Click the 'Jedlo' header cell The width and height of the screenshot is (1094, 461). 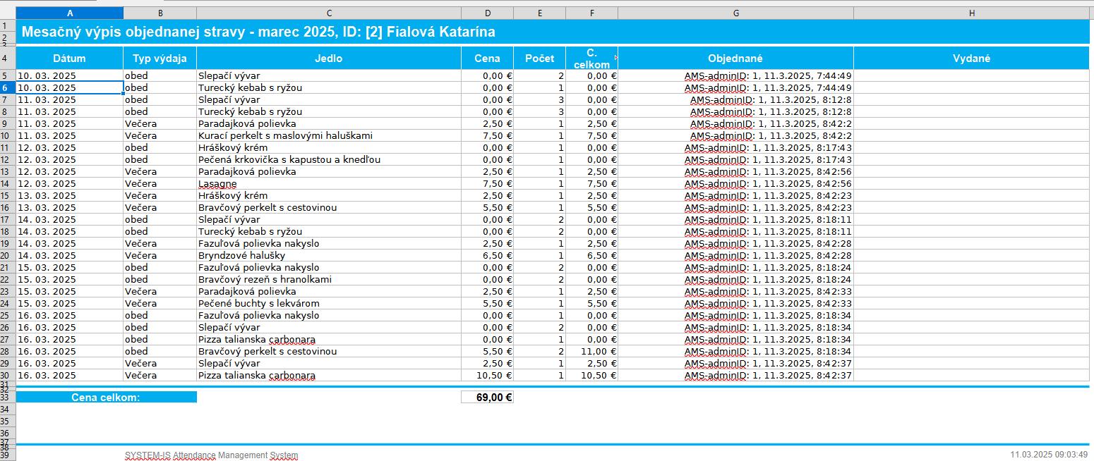coord(328,59)
